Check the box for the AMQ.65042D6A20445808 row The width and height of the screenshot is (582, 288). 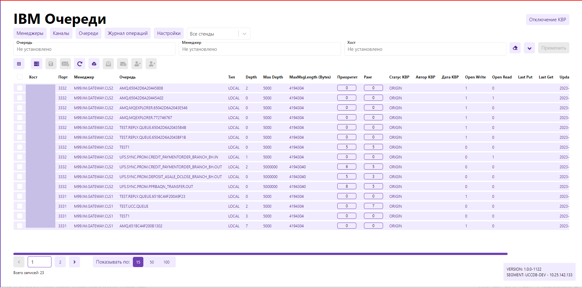tap(20, 88)
